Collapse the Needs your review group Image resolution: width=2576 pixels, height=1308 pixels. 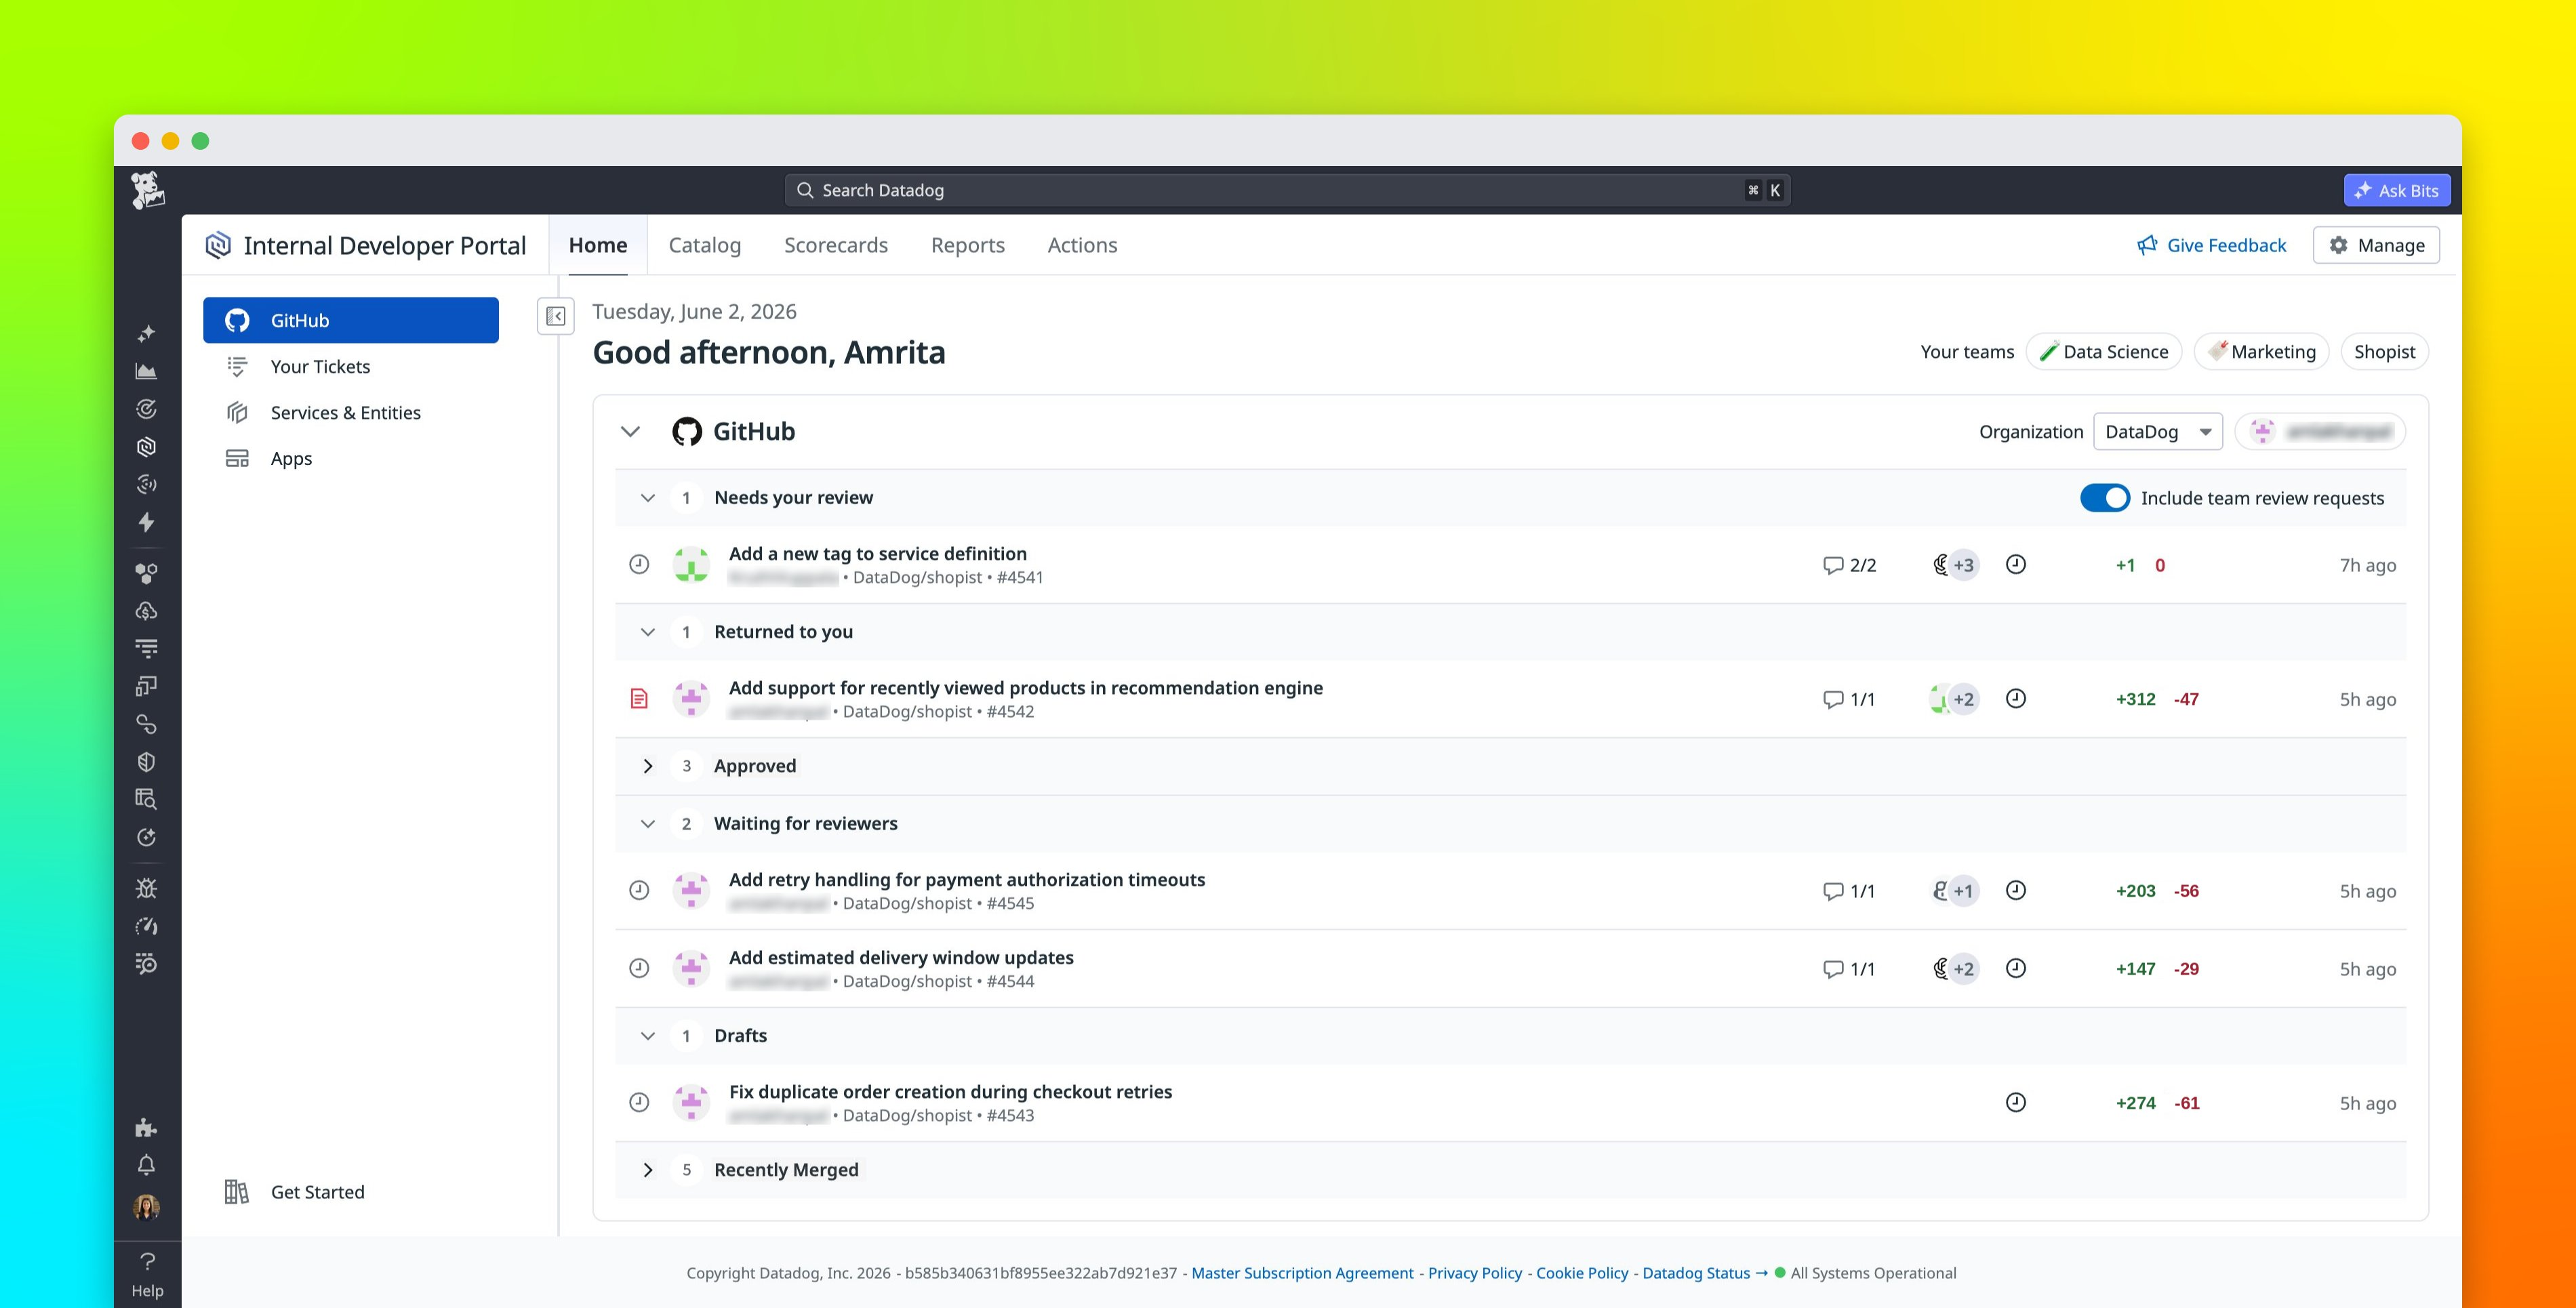(648, 498)
